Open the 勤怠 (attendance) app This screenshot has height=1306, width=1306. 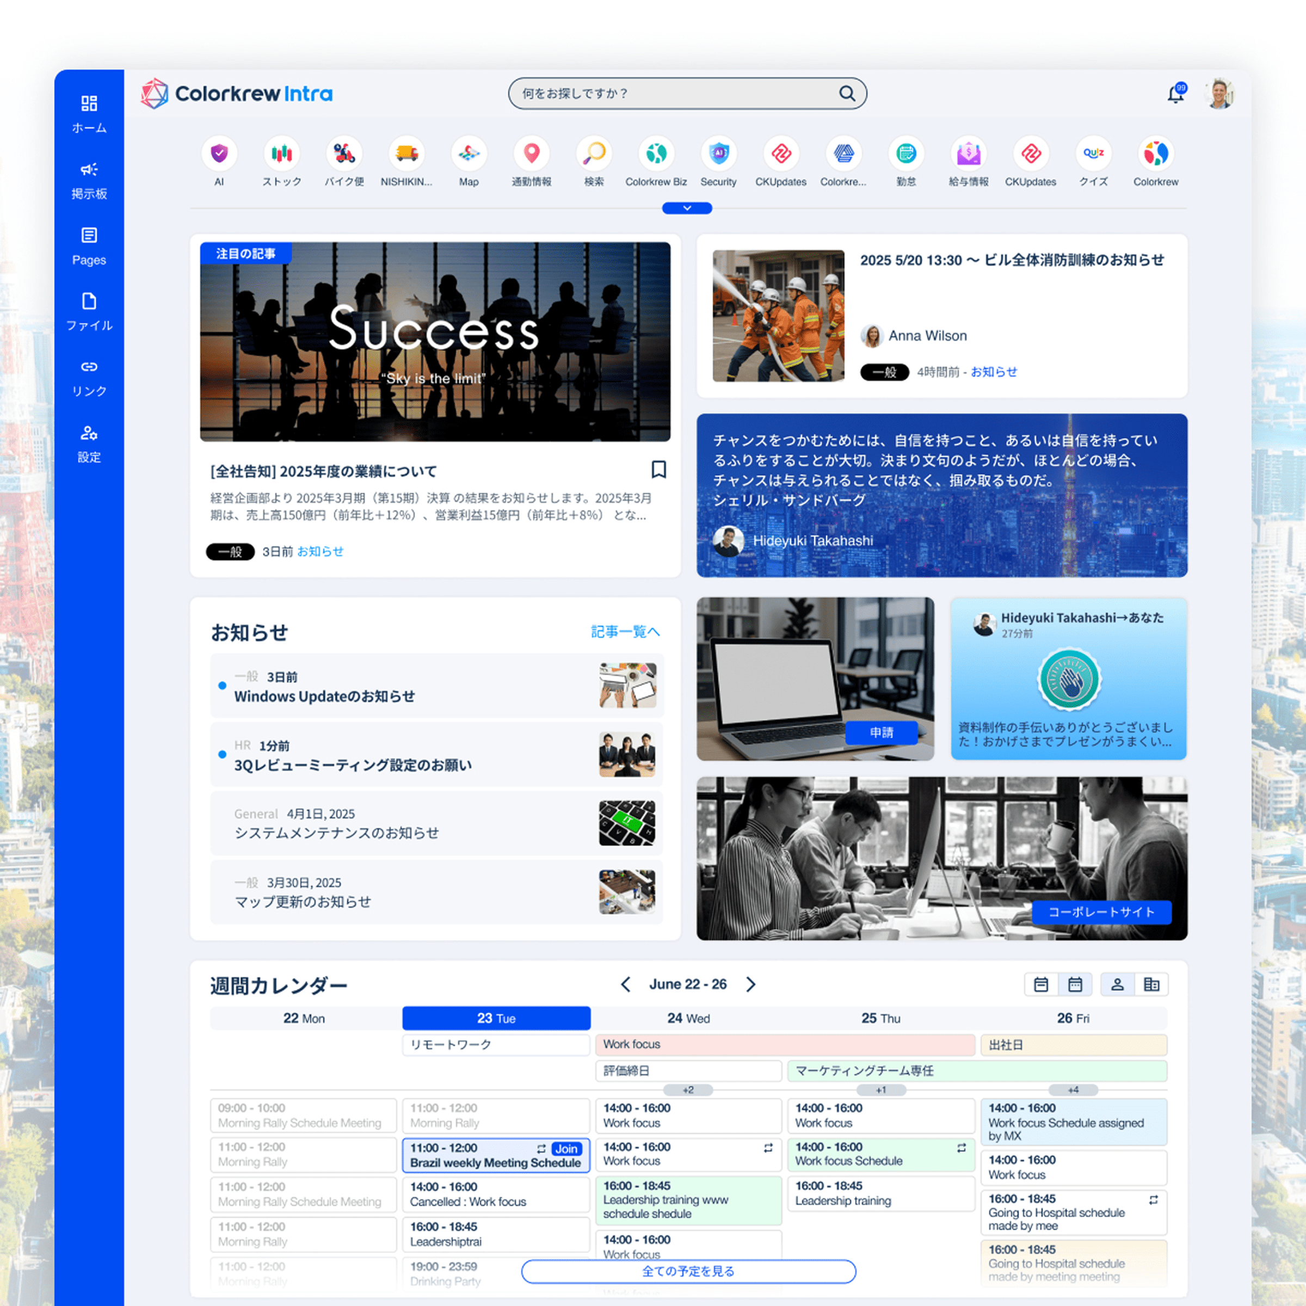[x=906, y=154]
